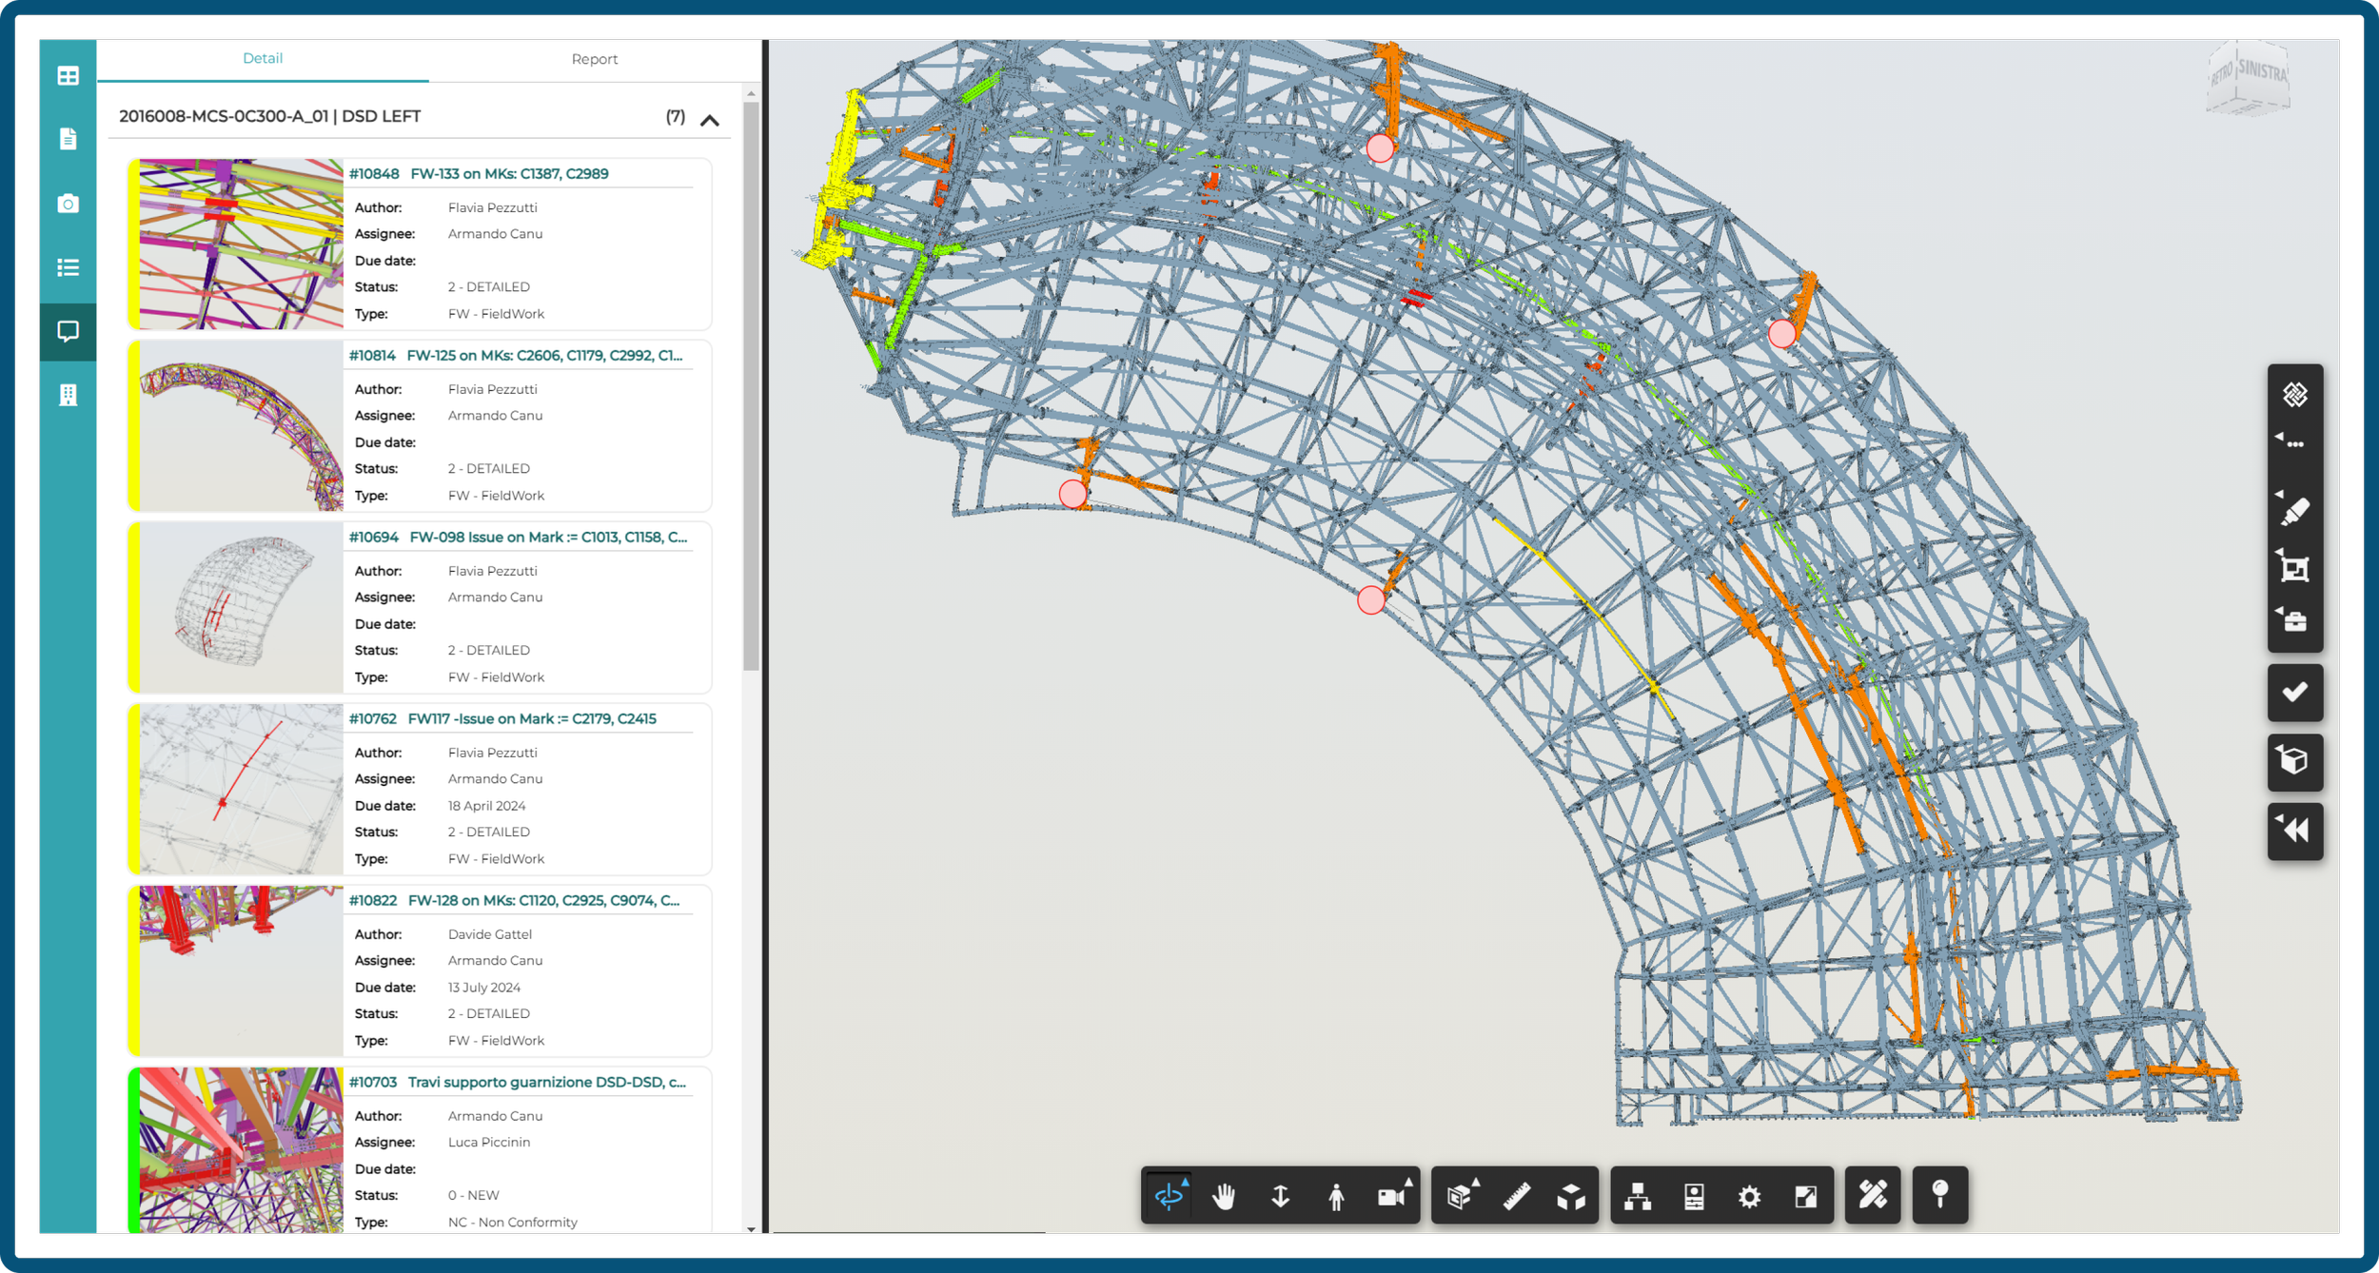Open the list panel in the left sidebar
Viewport: 2379px width, 1273px height.
pos(68,268)
